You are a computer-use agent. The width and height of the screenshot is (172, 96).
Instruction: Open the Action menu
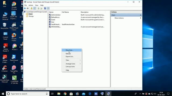31,5
